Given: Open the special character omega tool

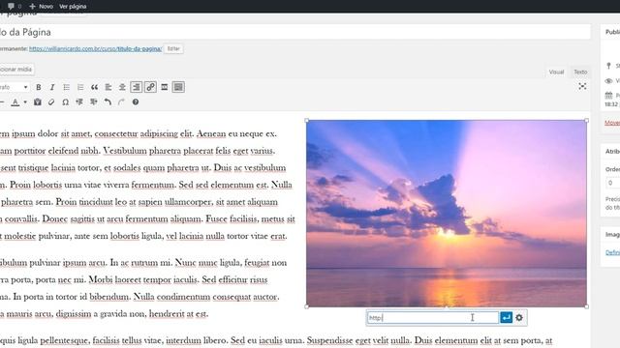Looking at the screenshot, I should pos(66,102).
